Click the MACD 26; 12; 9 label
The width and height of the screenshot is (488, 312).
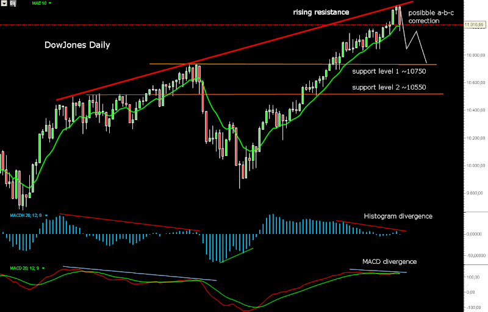(x=24, y=268)
